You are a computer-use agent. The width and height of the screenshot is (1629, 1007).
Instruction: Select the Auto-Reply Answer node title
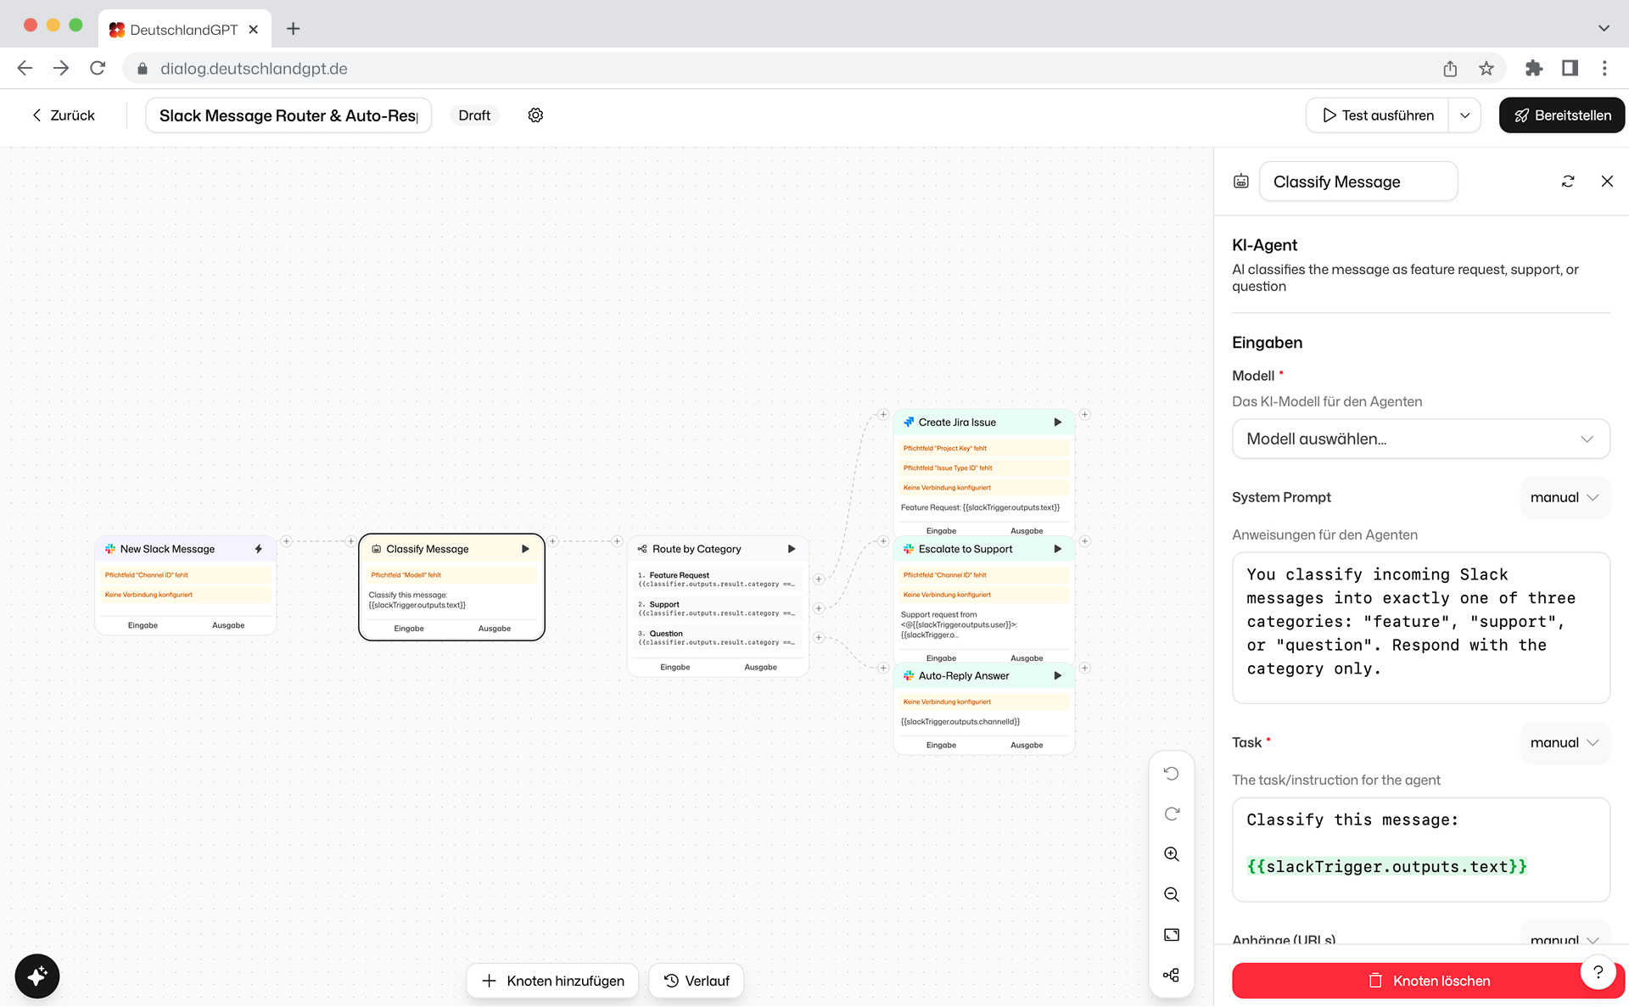964,676
